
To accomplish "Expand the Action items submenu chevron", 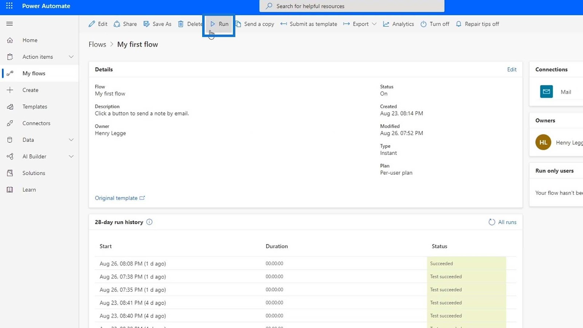I will click(71, 57).
